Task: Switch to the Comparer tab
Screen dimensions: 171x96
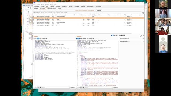Action: click(77, 6)
